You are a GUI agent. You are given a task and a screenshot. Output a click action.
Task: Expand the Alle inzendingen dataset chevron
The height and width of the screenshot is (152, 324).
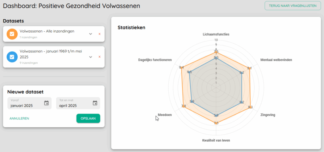point(90,34)
